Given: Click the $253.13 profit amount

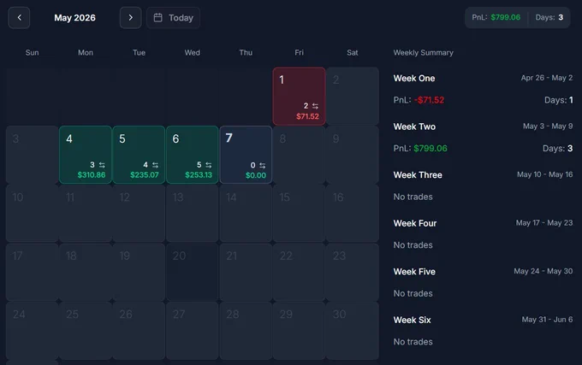Looking at the screenshot, I should pyautogui.click(x=199, y=175).
